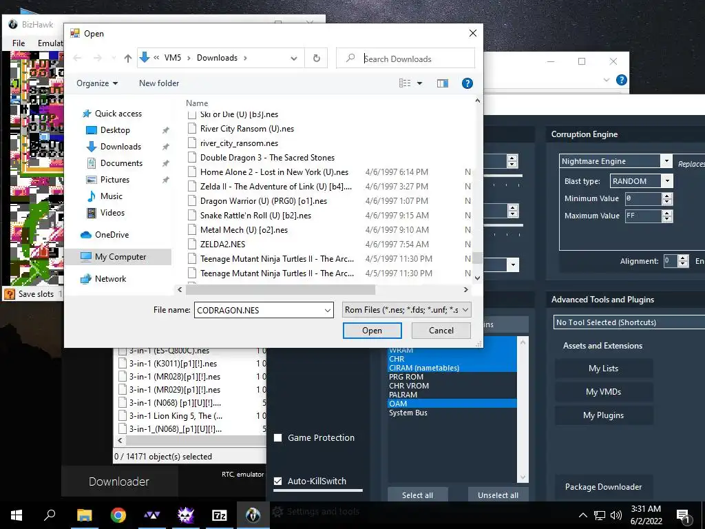Select CHR VROM memory domain
Viewport: 705px width, 529px height.
(452, 386)
